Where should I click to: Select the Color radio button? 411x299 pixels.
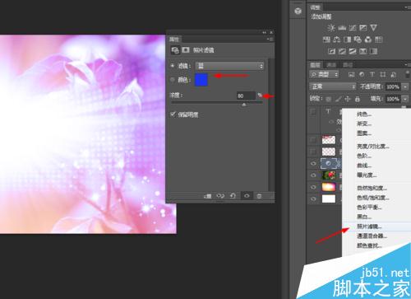click(x=173, y=80)
